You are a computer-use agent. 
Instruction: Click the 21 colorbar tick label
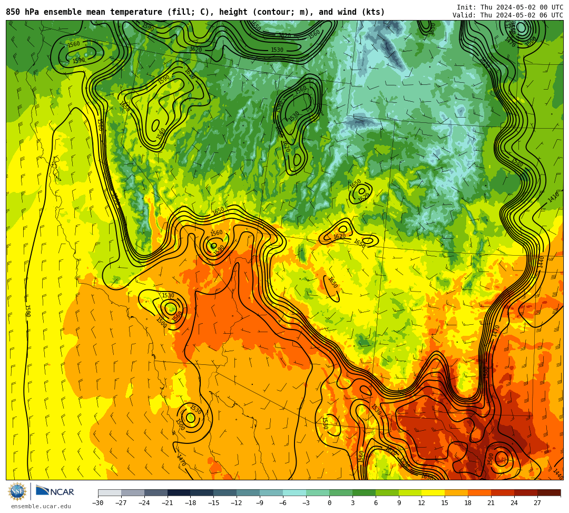coord(492,503)
